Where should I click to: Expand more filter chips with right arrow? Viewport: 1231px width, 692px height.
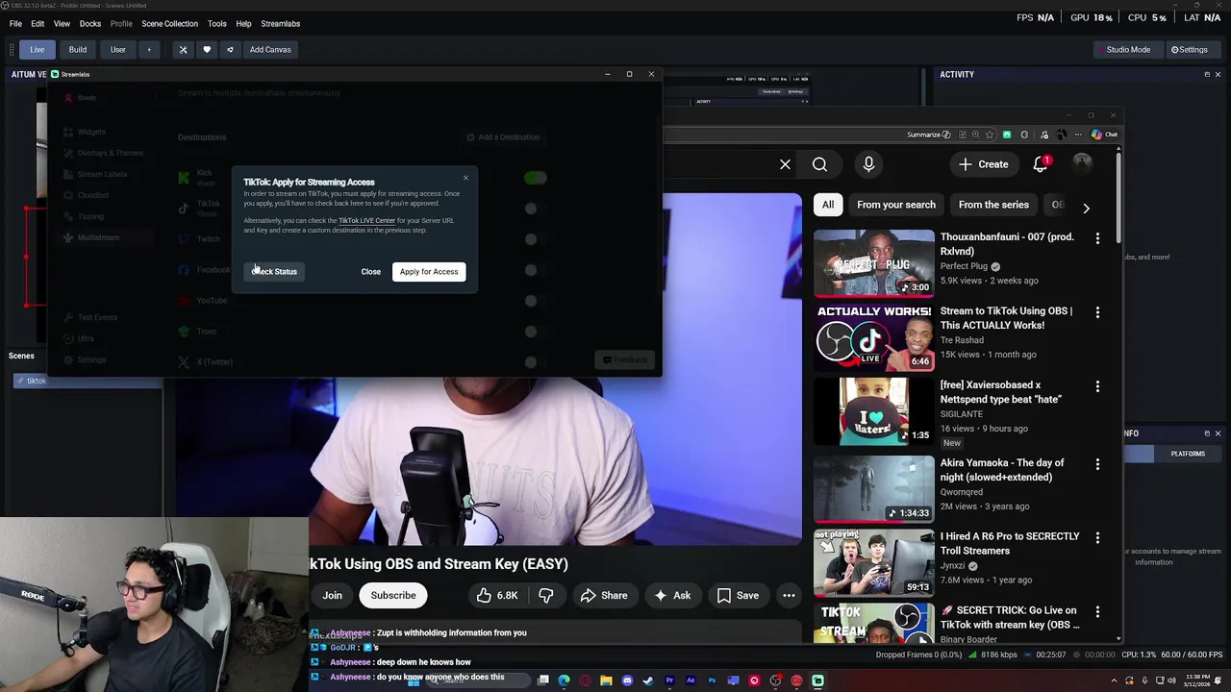(1086, 208)
